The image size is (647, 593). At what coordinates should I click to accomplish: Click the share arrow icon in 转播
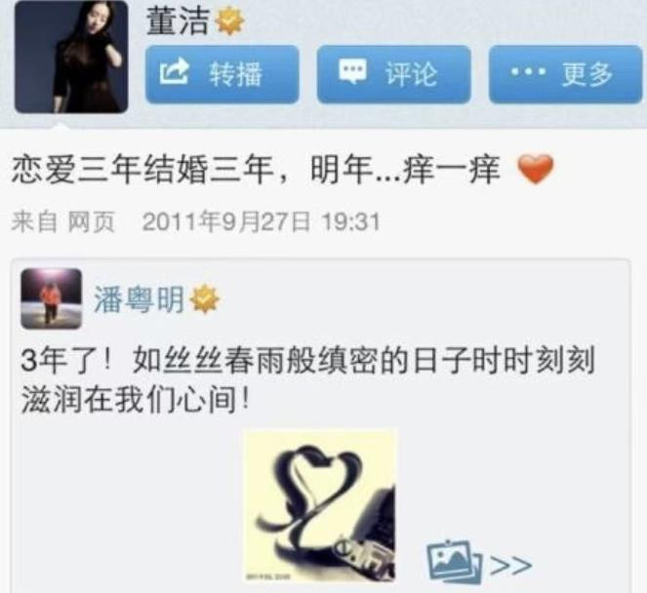pos(174,72)
